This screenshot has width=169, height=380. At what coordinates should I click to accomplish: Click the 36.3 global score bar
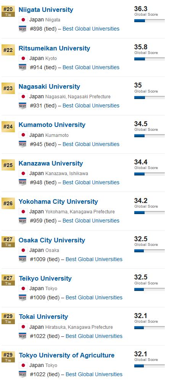(150, 21)
